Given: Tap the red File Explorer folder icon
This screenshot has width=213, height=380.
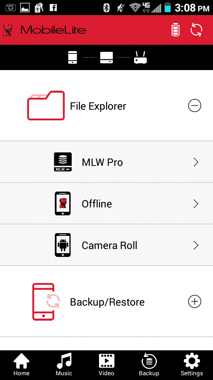Looking at the screenshot, I should coord(46,105).
